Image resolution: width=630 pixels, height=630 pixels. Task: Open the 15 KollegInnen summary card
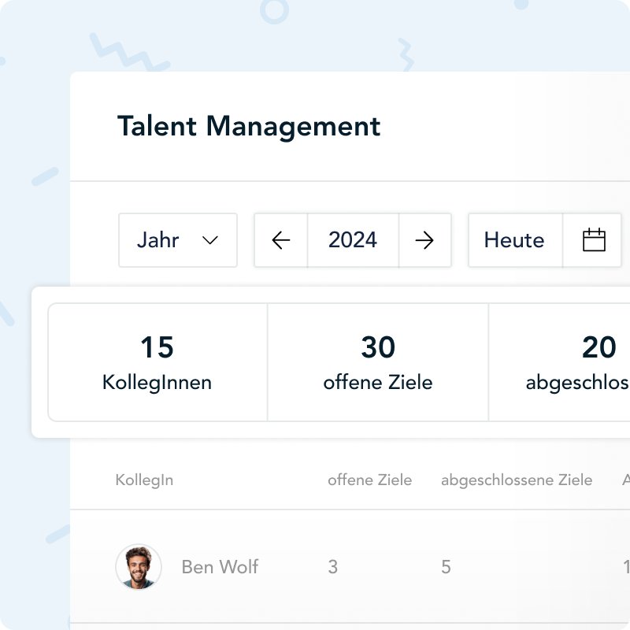pyautogui.click(x=157, y=362)
